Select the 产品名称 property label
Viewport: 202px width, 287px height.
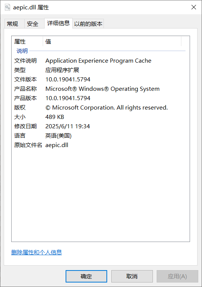pyautogui.click(x=25, y=89)
